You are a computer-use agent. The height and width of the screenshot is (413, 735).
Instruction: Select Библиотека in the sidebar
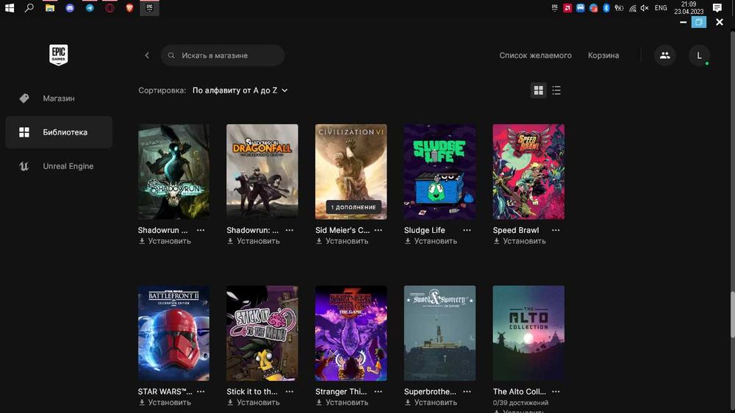point(59,132)
